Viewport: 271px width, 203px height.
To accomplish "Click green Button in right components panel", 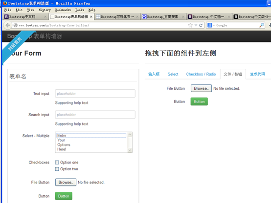I will [199, 101].
